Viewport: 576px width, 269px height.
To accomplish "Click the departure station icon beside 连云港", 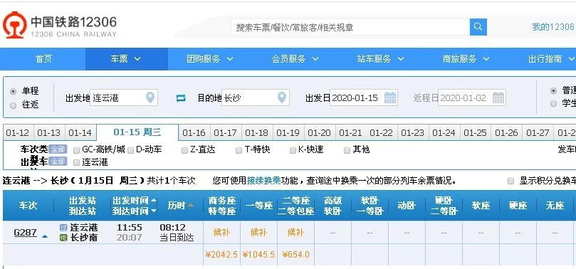I will [63, 228].
